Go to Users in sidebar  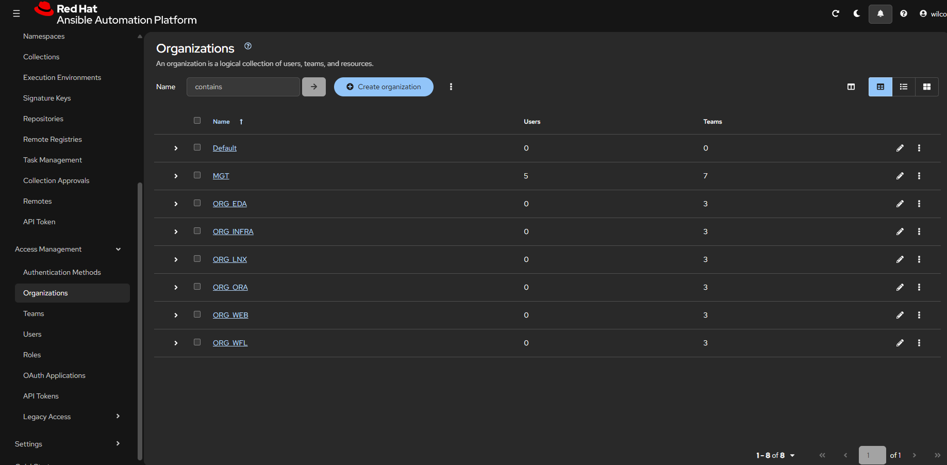click(x=32, y=334)
